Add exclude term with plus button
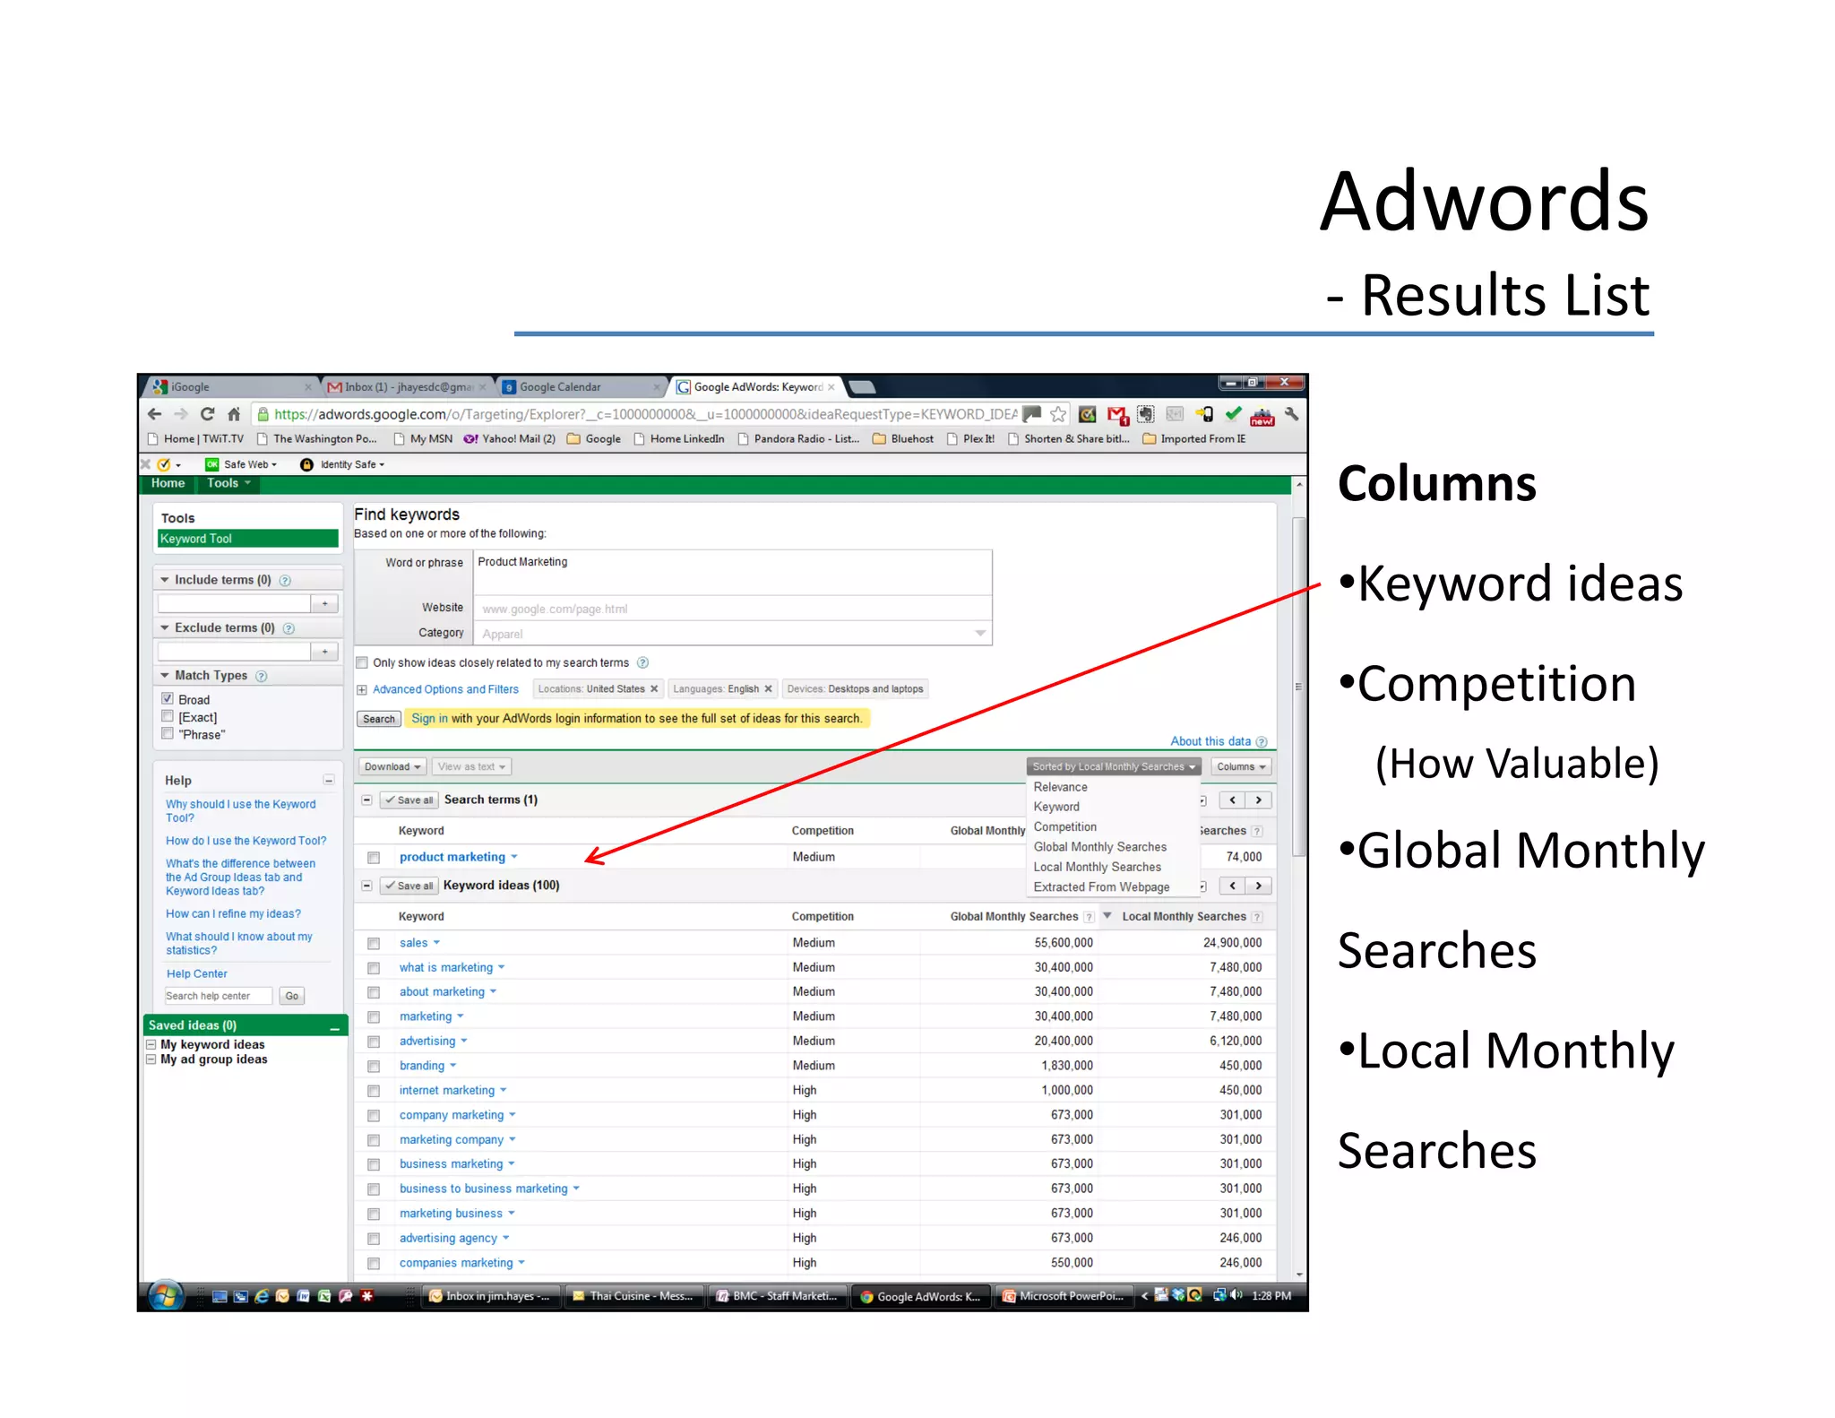Screen dimensions: 1835x1418 324,652
